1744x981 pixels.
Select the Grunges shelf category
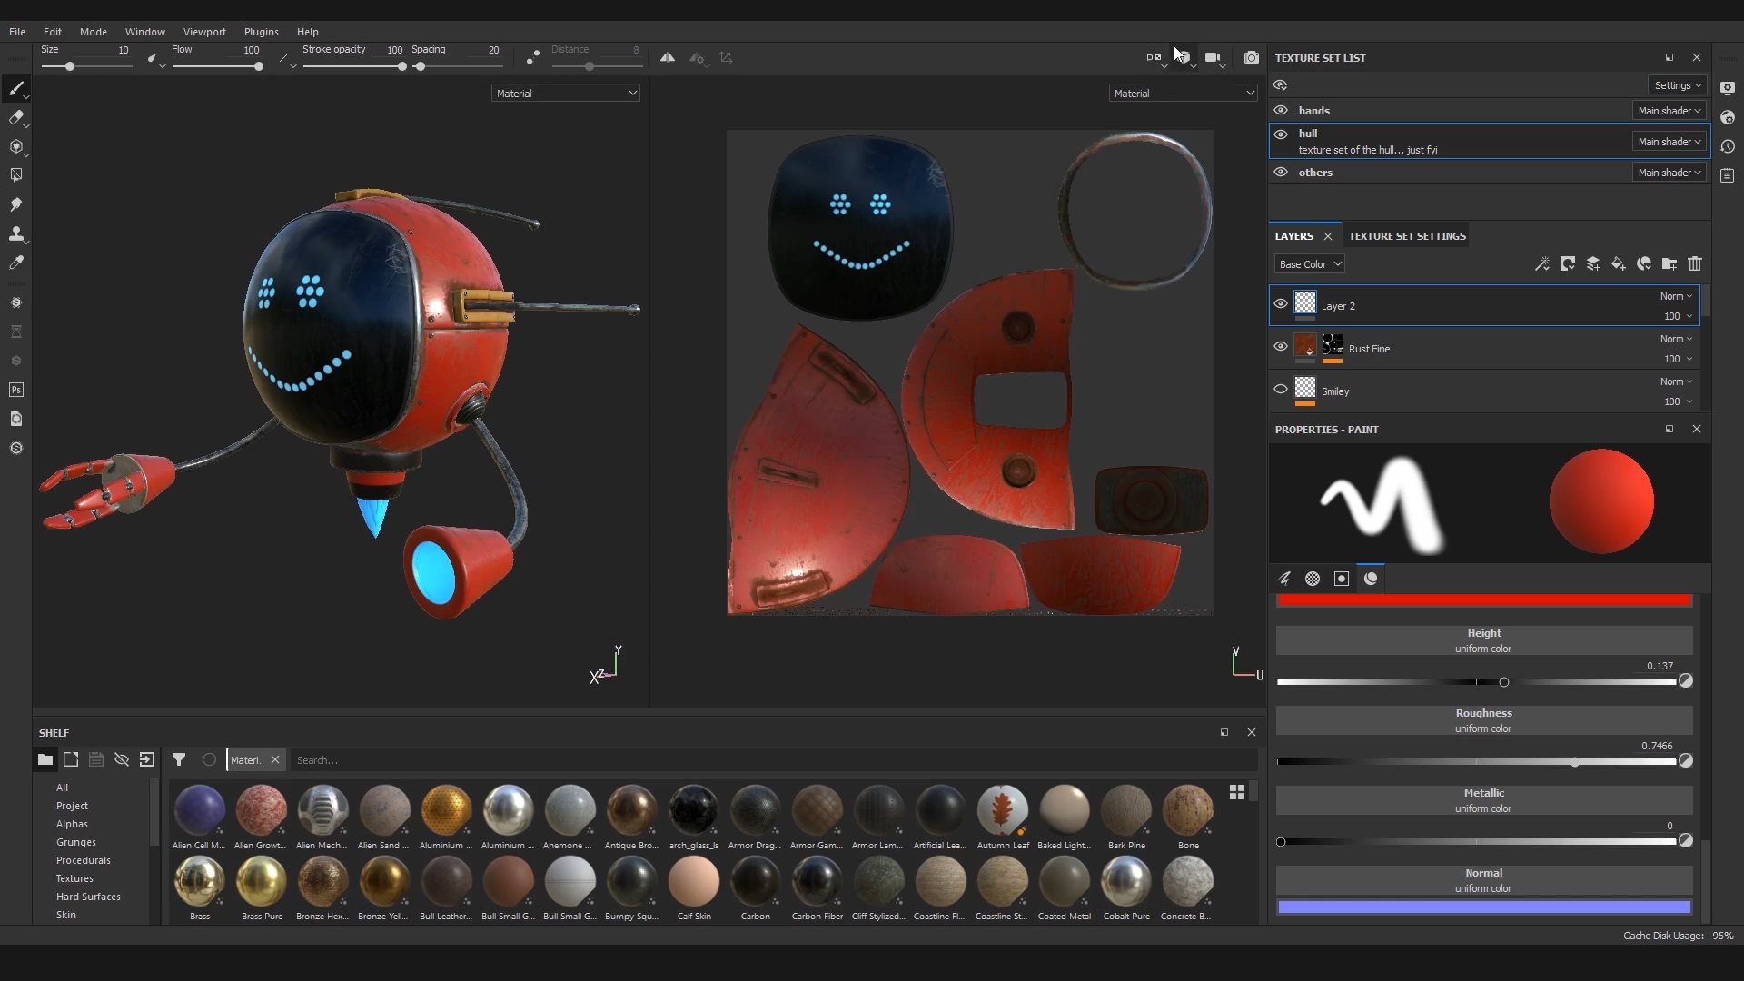coord(75,842)
